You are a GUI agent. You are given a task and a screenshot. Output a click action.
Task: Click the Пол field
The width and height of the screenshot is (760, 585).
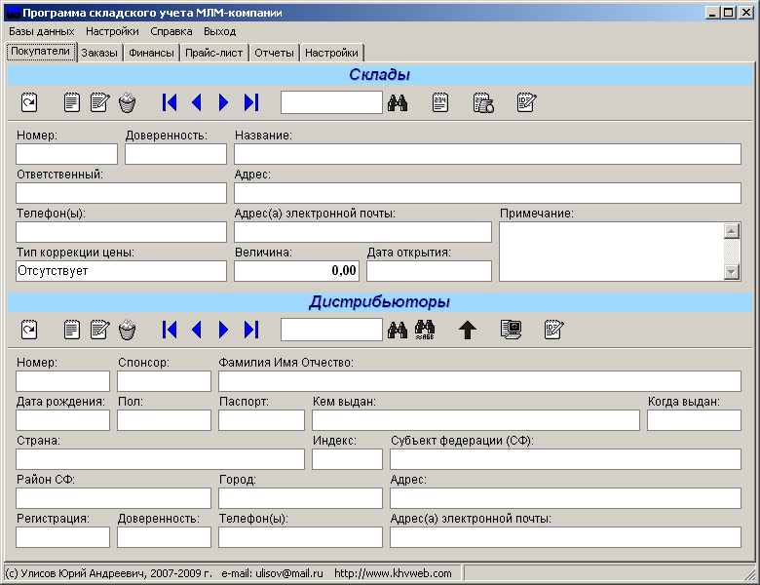(165, 420)
